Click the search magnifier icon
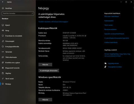The height and width of the screenshot is (104, 134). click(32, 13)
